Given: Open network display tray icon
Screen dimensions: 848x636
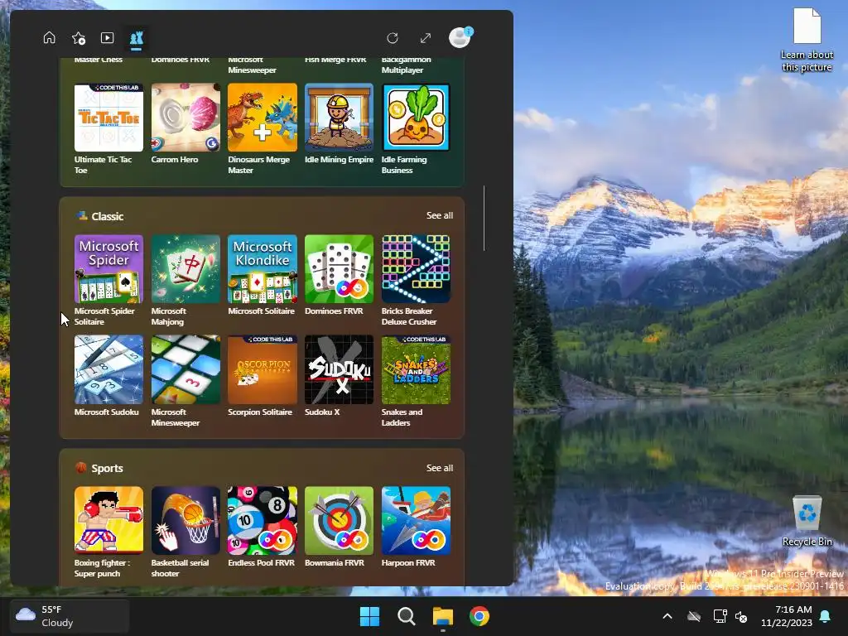Looking at the screenshot, I should tap(720, 616).
